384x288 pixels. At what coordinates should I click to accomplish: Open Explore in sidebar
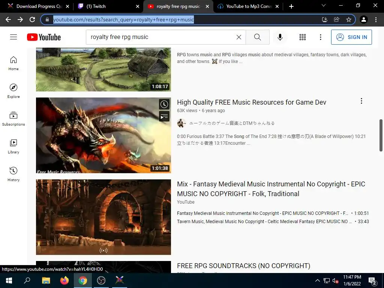[13, 91]
